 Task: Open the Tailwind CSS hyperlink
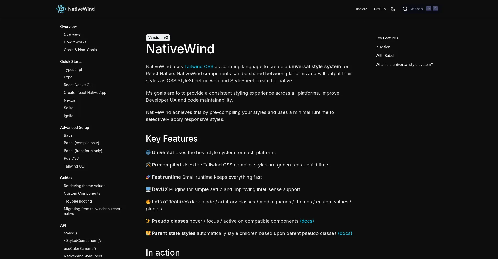(199, 66)
